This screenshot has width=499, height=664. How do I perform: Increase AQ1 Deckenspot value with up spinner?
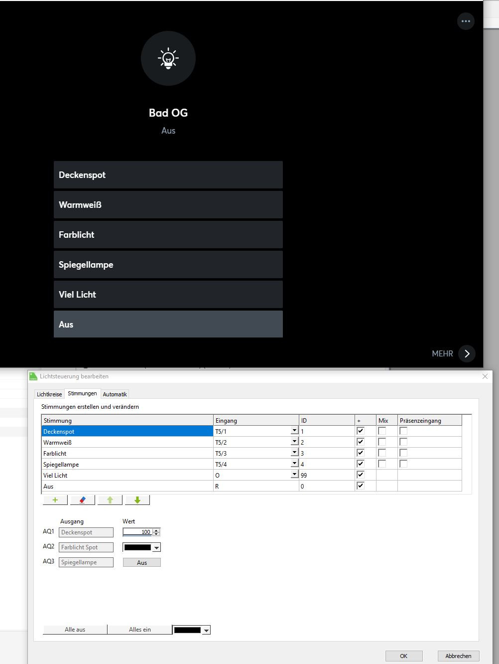(x=156, y=530)
